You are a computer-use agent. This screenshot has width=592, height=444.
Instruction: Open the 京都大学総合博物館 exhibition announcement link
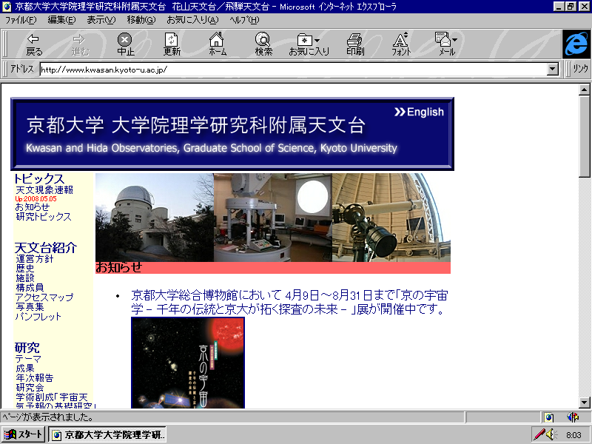coord(289,302)
